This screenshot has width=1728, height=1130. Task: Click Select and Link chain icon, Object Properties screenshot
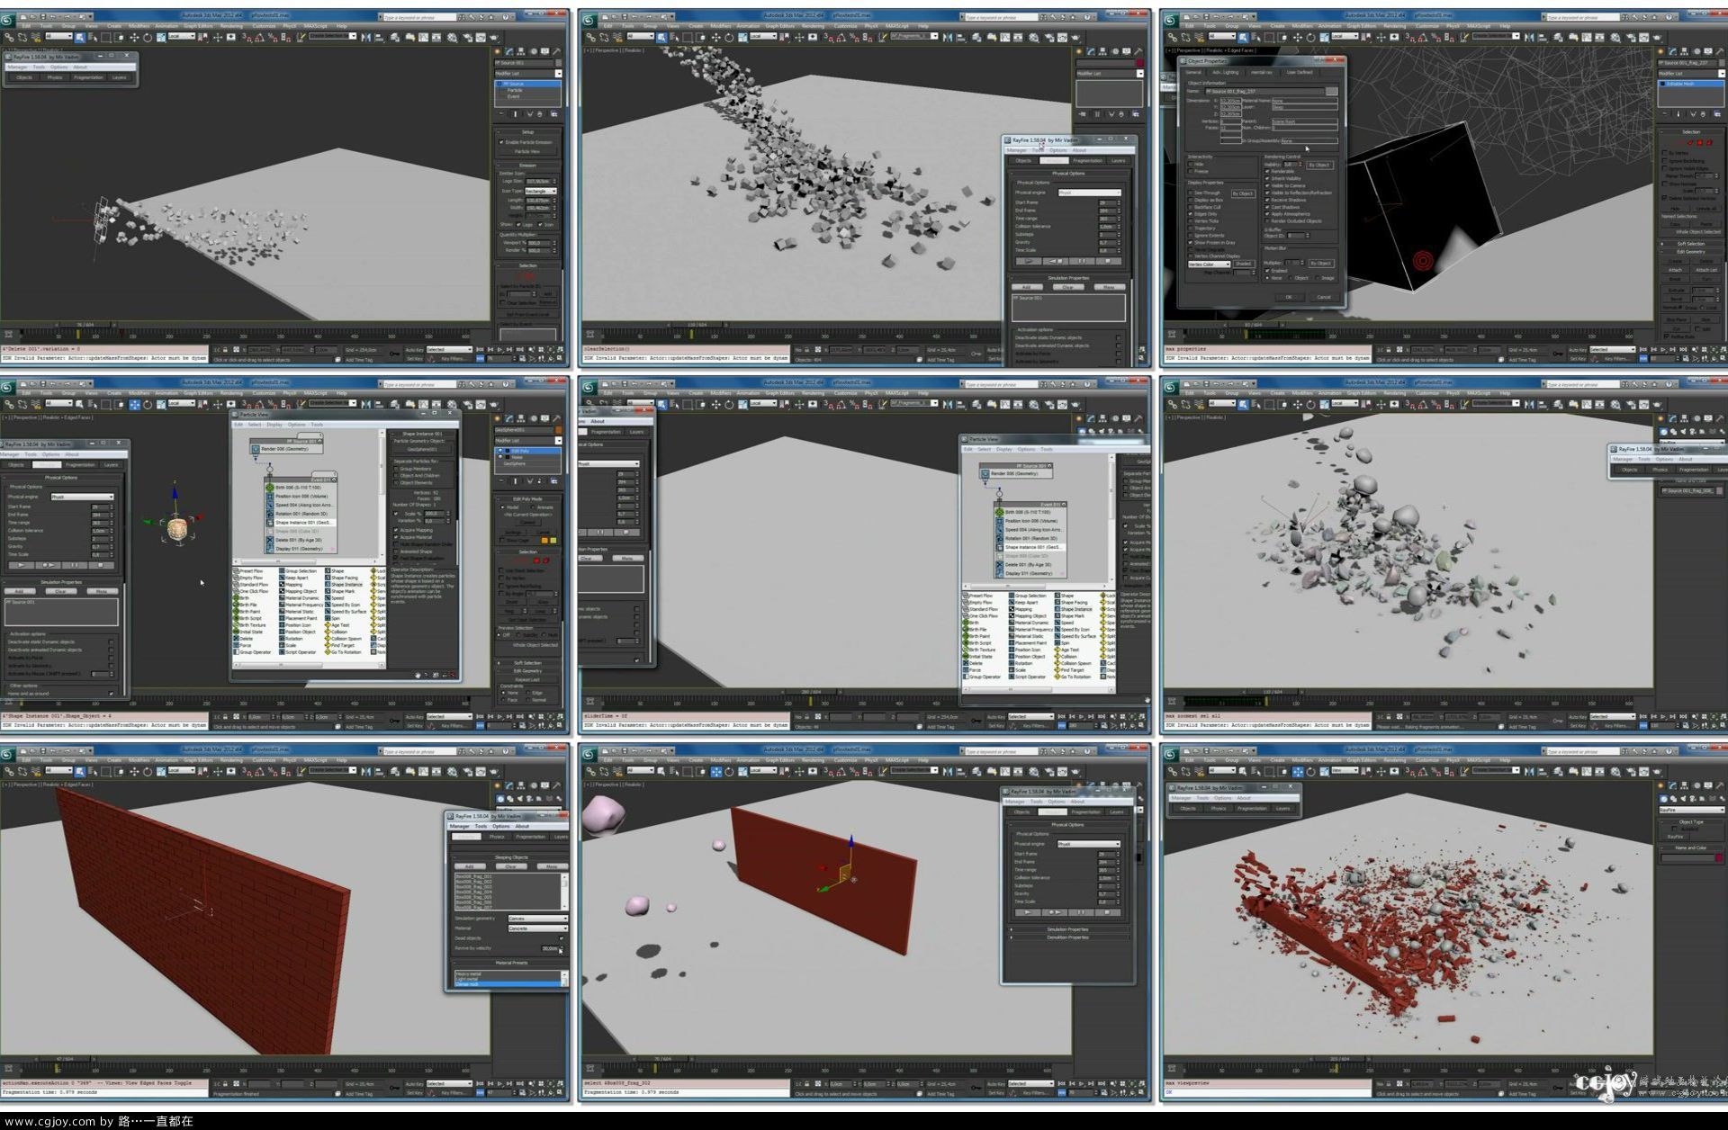pyautogui.click(x=1173, y=37)
